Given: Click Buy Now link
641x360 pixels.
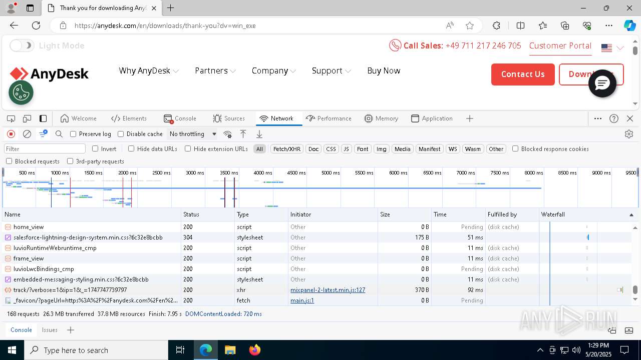Looking at the screenshot, I should coord(384,70).
